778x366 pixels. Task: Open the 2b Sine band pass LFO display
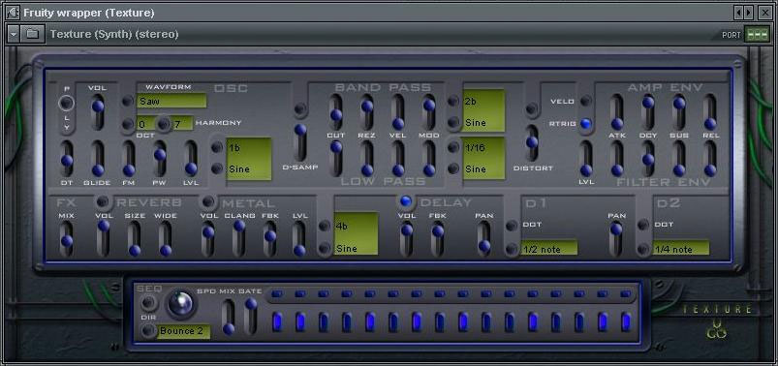pyautogui.click(x=483, y=110)
